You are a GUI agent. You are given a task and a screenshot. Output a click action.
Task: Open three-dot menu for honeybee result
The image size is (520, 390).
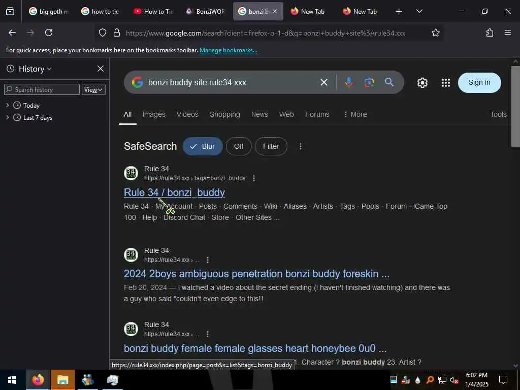click(x=208, y=334)
